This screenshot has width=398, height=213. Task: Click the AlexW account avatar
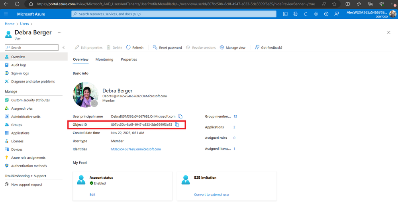tap(393, 14)
